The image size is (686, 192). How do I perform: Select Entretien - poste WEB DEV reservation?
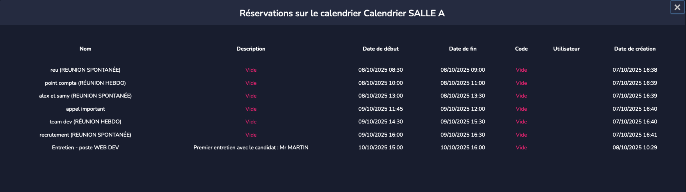pos(85,147)
